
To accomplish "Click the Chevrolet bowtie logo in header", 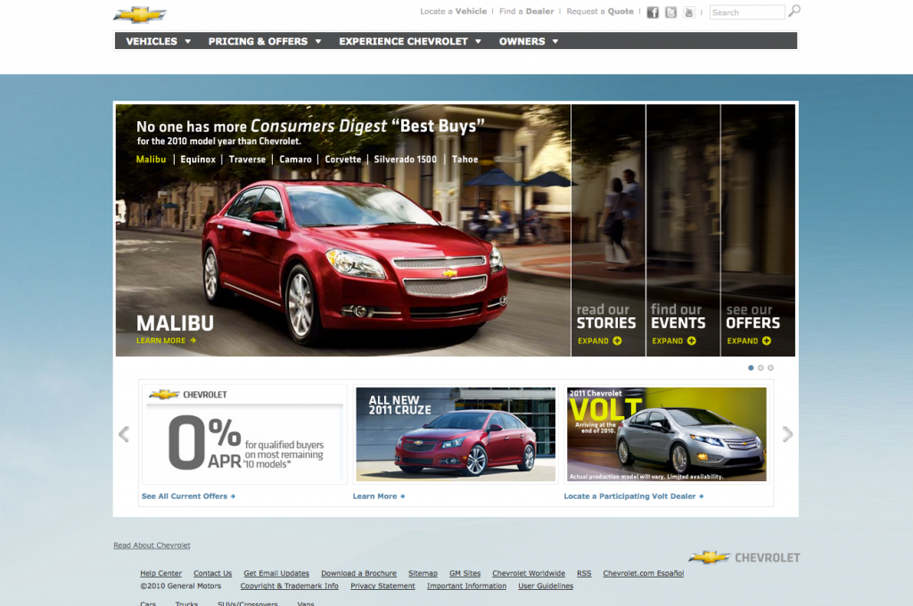I will pyautogui.click(x=140, y=14).
